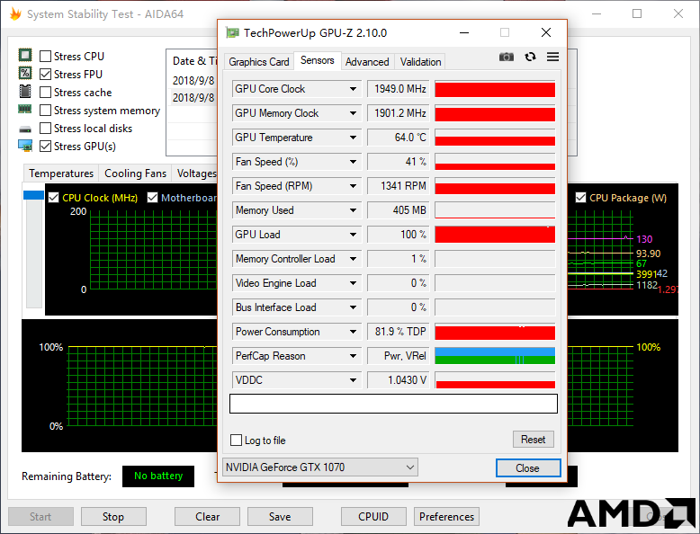700x534 pixels.
Task: Stop the AIDA64 stability test
Action: point(113,517)
